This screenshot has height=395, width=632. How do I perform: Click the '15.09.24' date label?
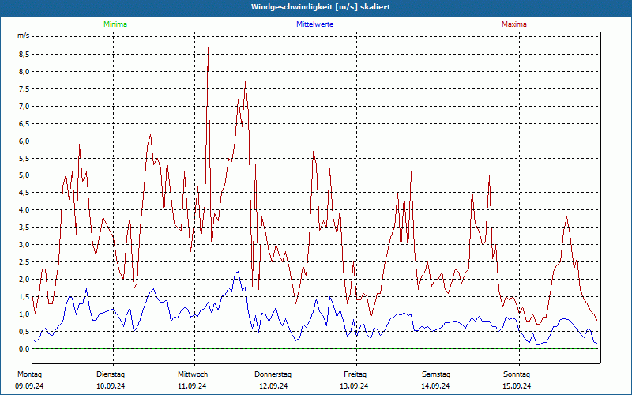click(x=517, y=386)
